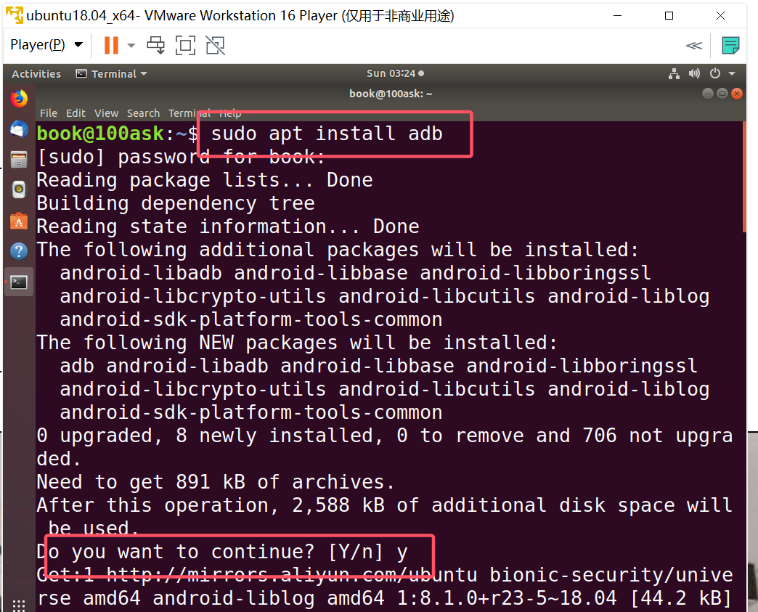Open Rhythmbox music player from the dock
This screenshot has width=758, height=612.
19,189
